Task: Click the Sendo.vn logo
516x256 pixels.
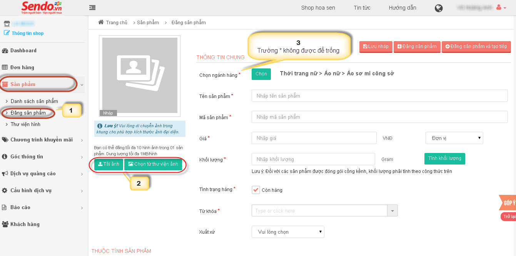Action: [42, 8]
